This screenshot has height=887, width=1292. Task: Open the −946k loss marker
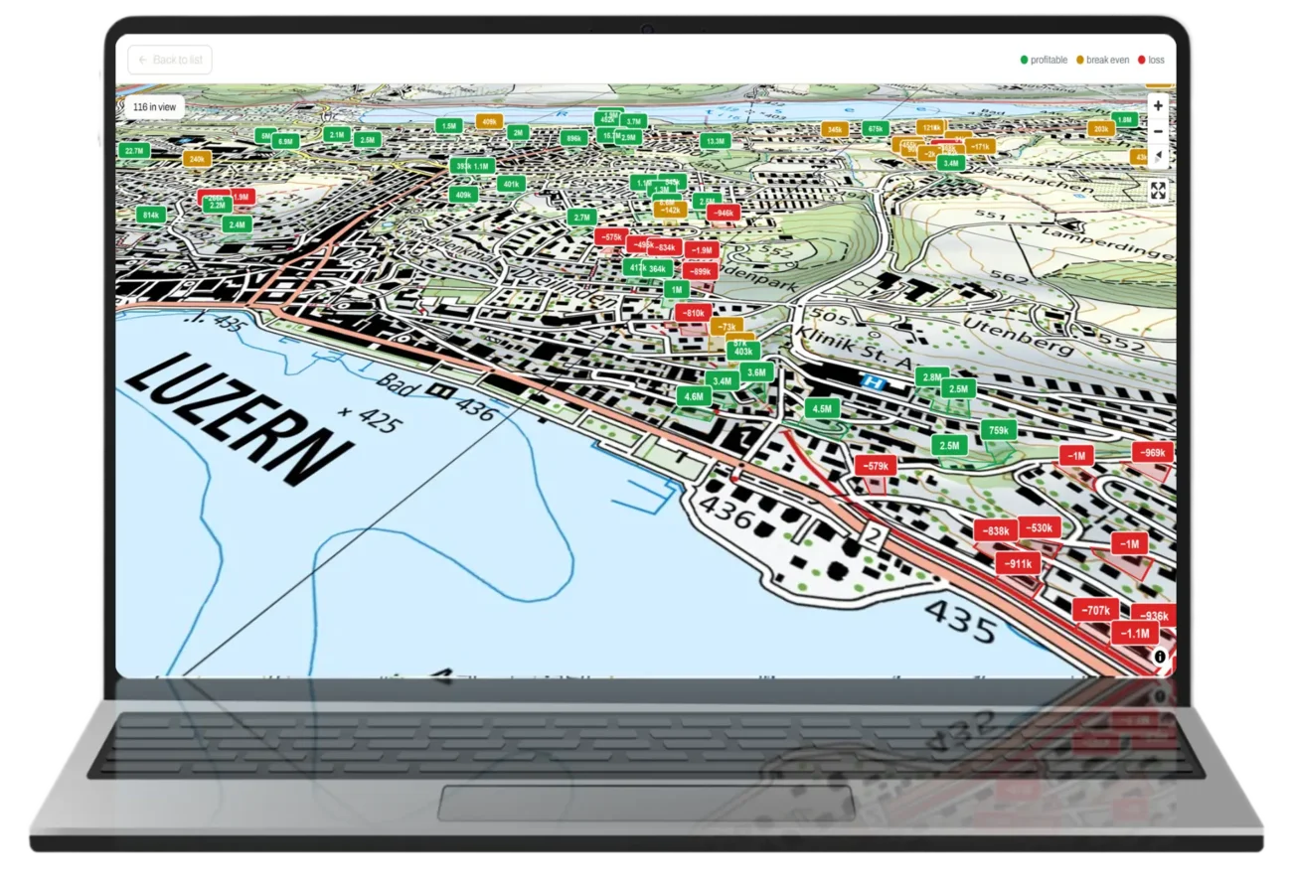point(723,213)
